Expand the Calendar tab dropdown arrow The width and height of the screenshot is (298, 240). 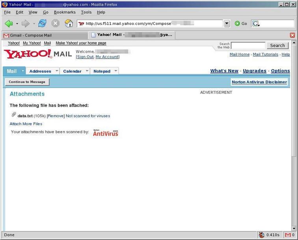(x=87, y=71)
